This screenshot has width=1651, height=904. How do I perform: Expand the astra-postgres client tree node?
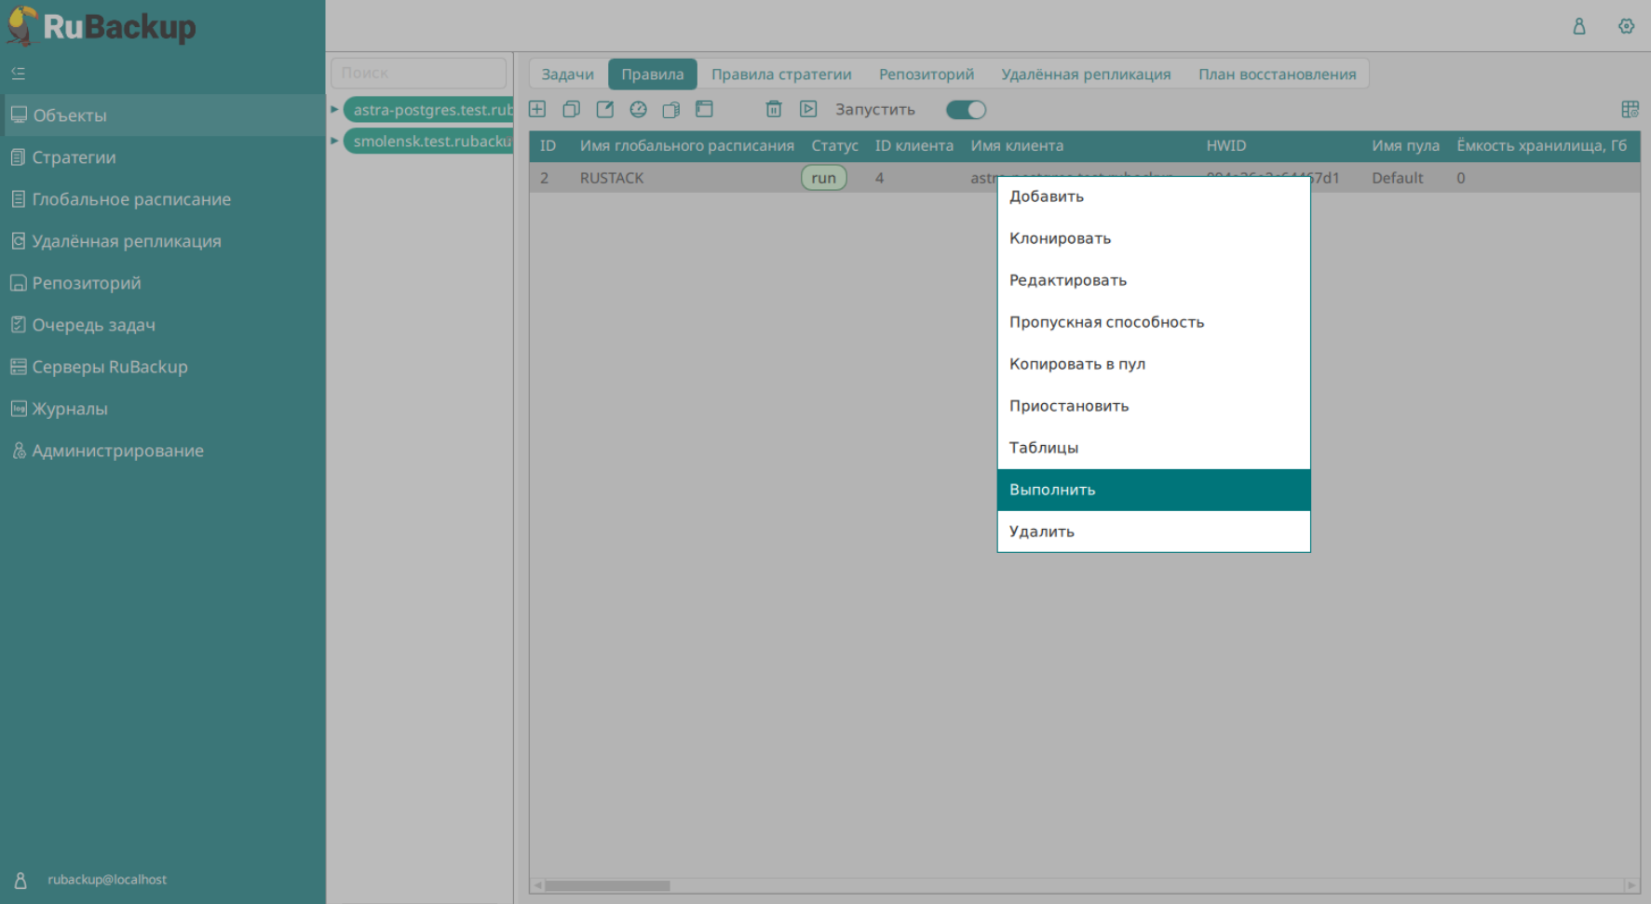(334, 110)
